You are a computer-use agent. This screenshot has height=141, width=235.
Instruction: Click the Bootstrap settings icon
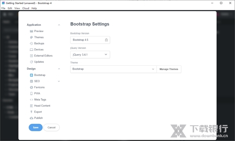tap(31, 75)
